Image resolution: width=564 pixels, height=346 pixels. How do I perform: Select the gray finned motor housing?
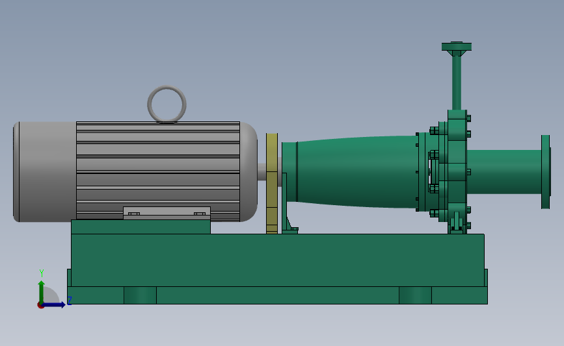(158, 171)
